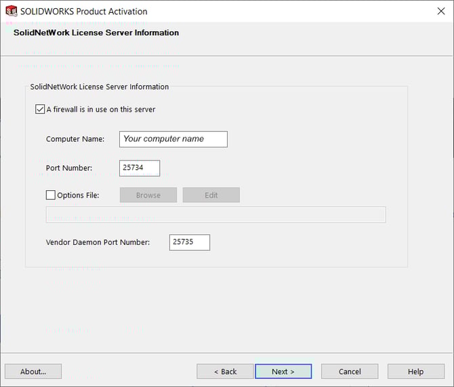Open Help for product activation
This screenshot has height=387, width=454.
[x=415, y=371]
